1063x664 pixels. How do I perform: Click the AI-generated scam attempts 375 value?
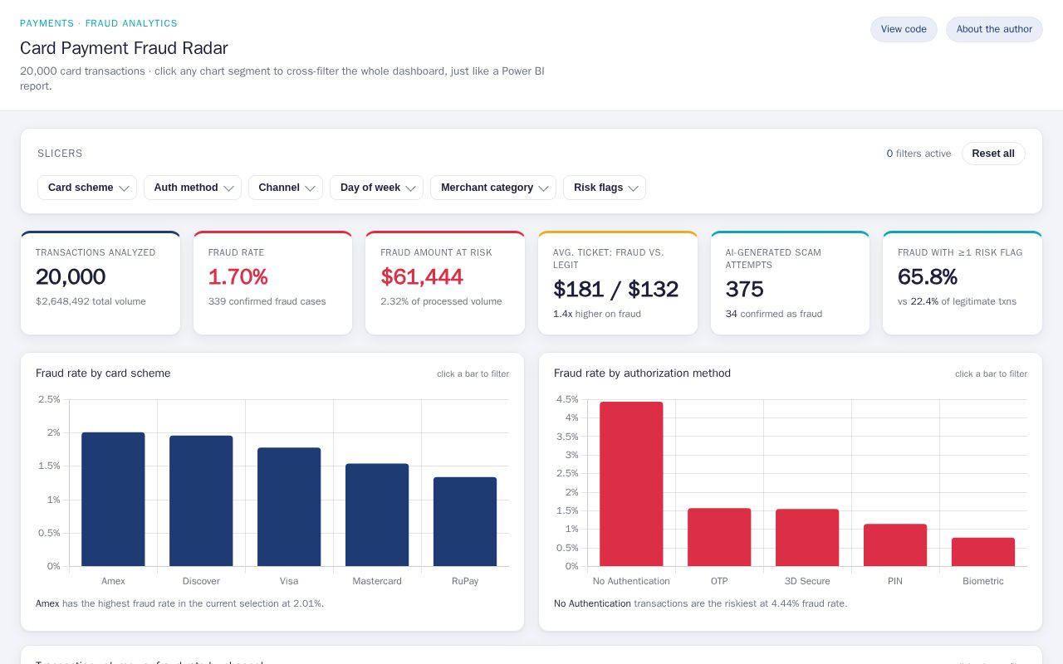(745, 289)
